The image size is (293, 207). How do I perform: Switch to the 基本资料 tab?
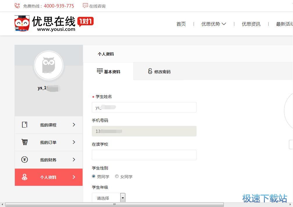[108, 71]
